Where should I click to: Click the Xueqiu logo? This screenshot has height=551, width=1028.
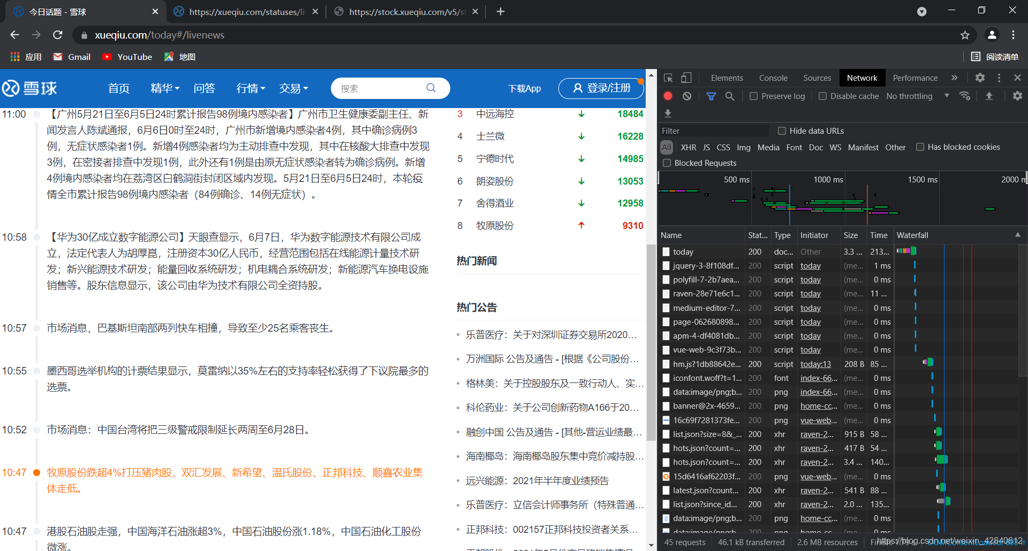[x=29, y=88]
